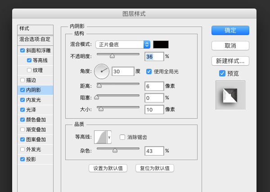This screenshot has width=270, height=192.
Task: Open the 混合模式 正片叠底 dropdown
Action: click(123, 44)
